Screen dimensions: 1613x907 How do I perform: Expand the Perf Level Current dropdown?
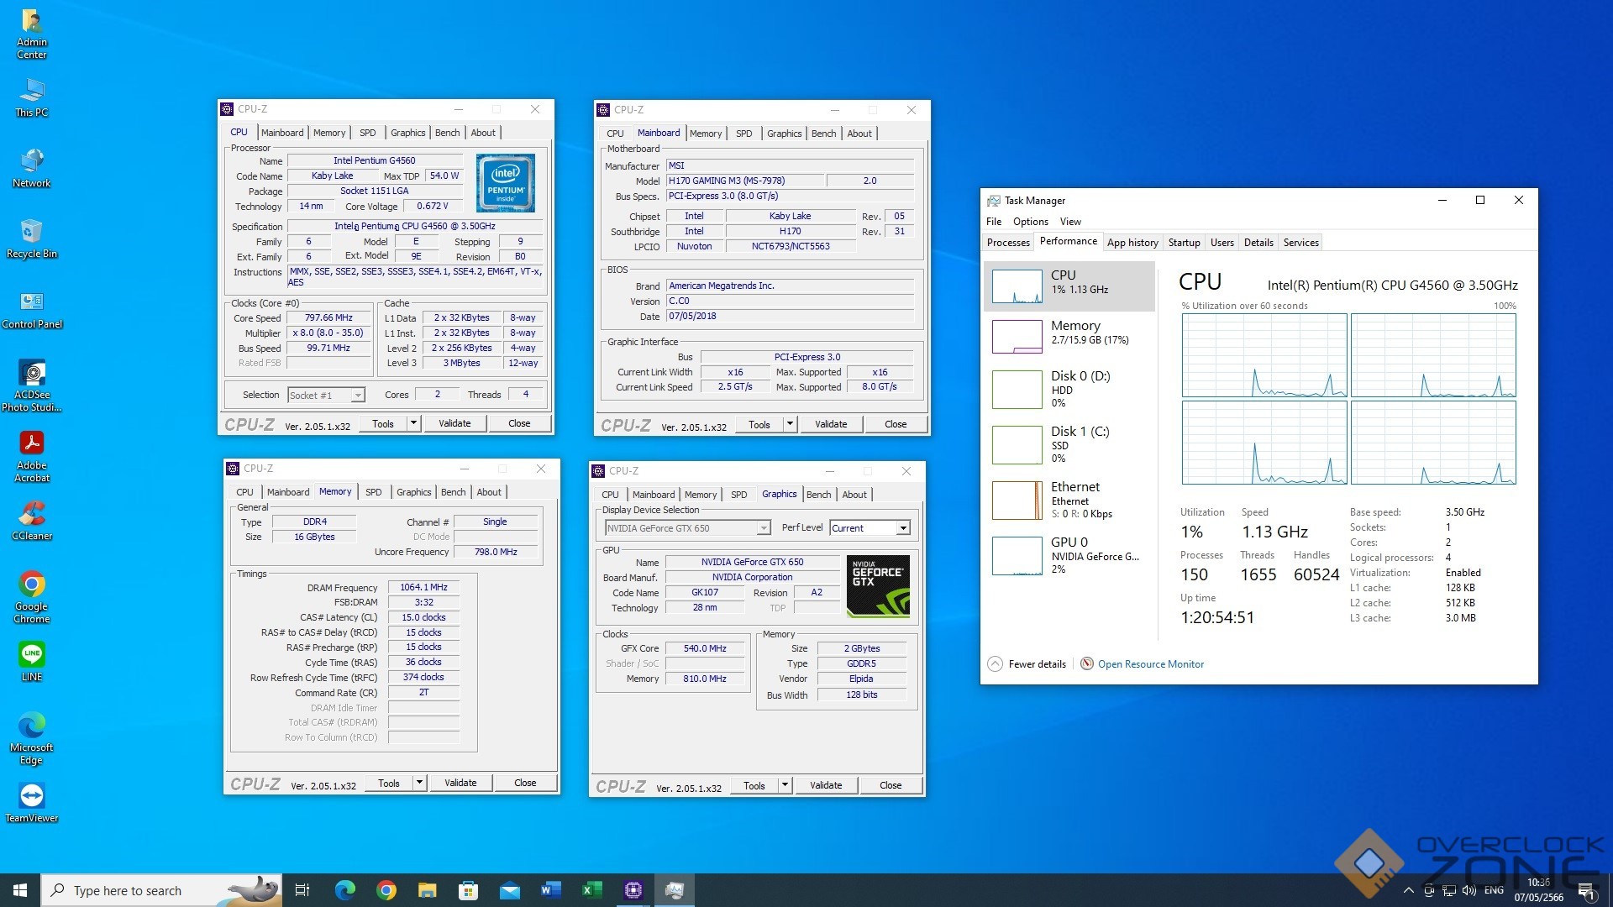point(902,528)
